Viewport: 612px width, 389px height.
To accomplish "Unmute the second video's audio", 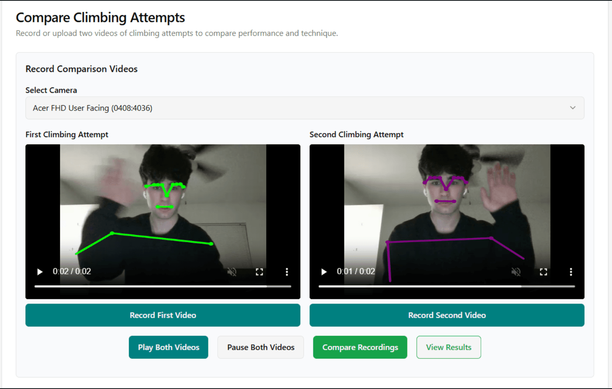I will (516, 272).
